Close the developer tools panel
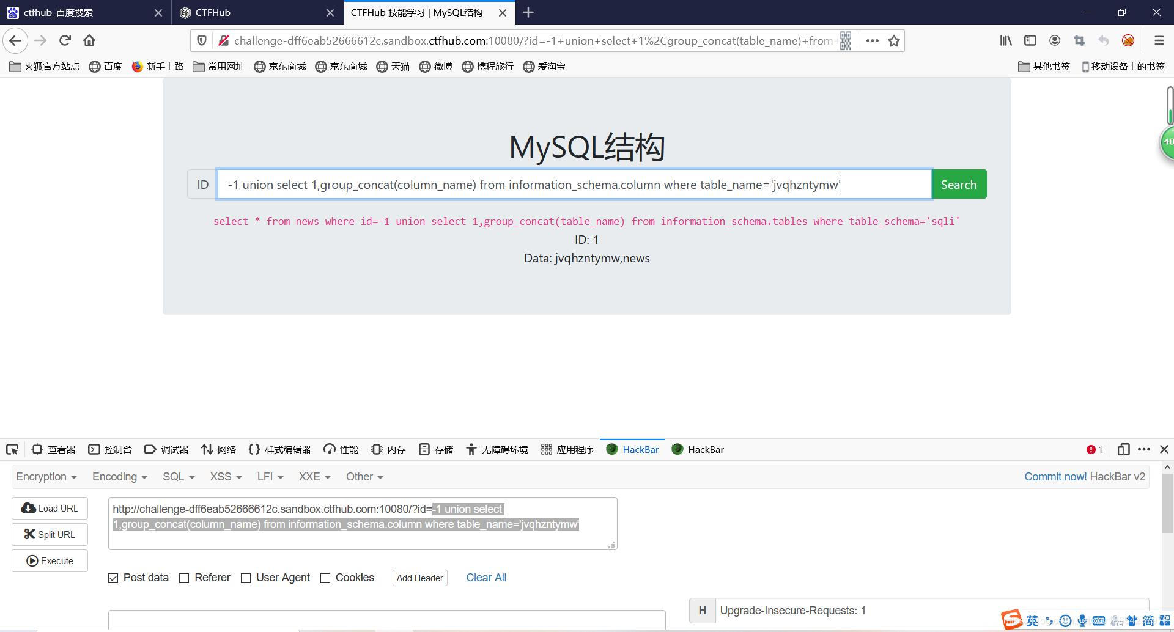This screenshot has height=632, width=1174. [1164, 450]
